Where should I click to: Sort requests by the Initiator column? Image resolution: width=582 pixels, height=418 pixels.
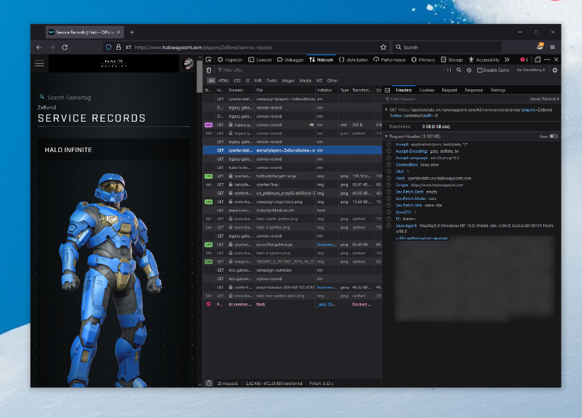(327, 90)
